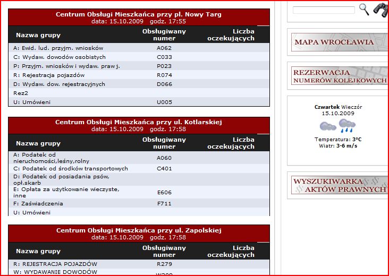
Task: Click served number D066
Action: [x=164, y=84]
